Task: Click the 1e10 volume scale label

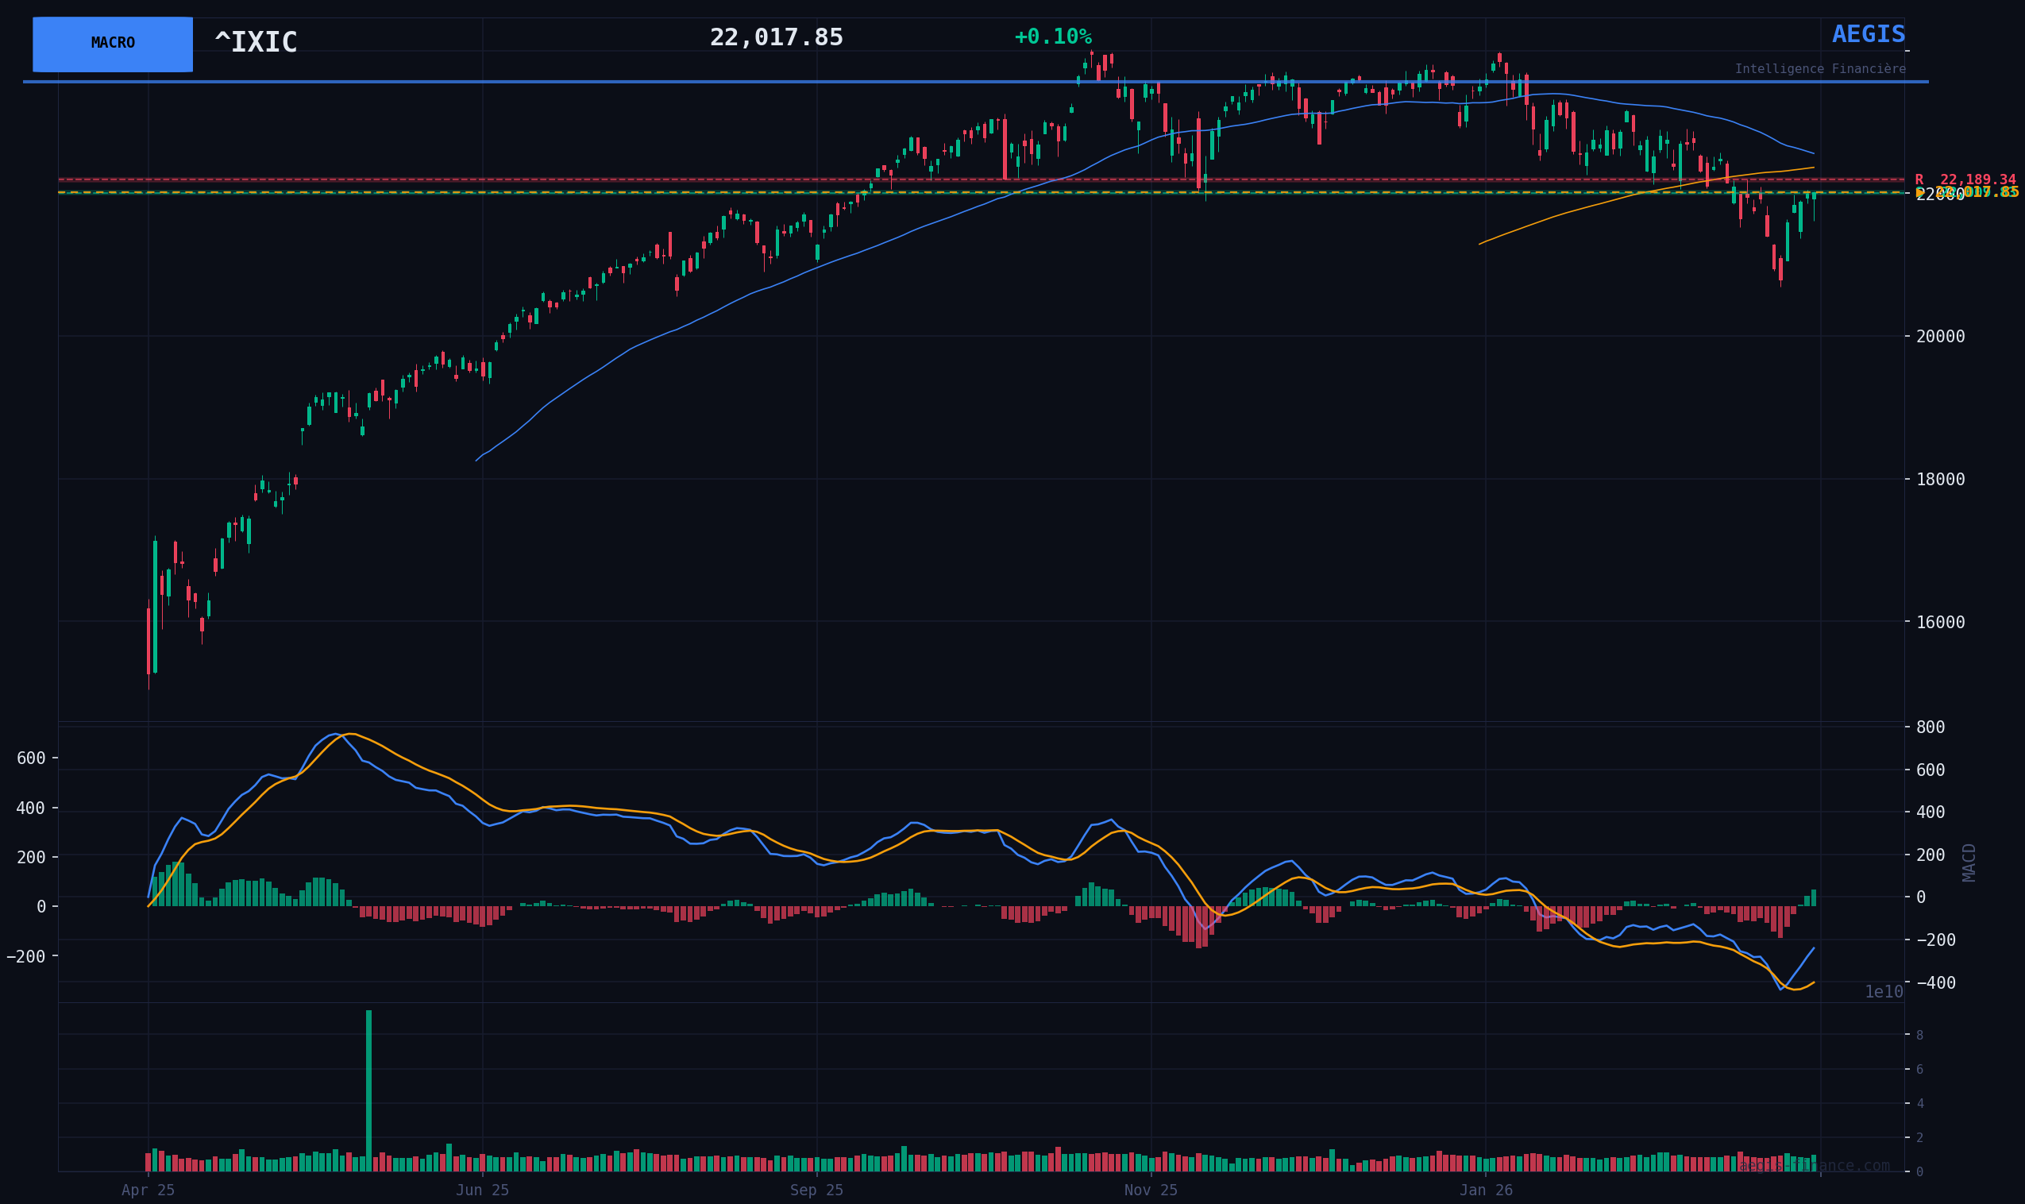Action: point(1883,992)
